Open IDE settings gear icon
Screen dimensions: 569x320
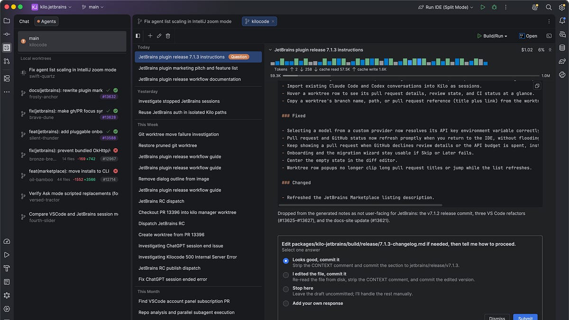562,7
